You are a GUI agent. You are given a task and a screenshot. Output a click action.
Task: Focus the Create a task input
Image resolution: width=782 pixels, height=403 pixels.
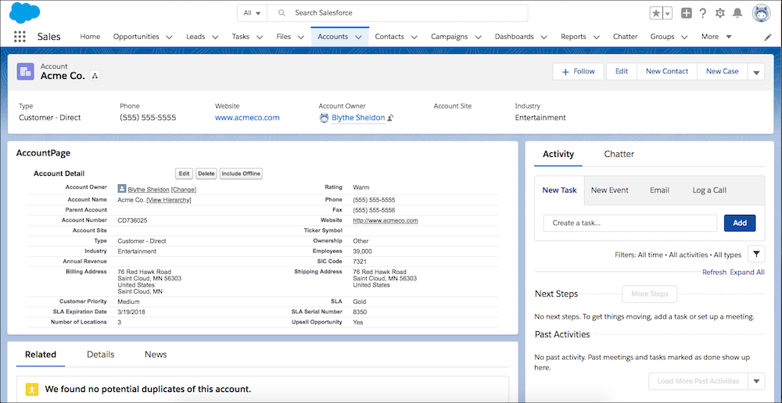(x=630, y=223)
